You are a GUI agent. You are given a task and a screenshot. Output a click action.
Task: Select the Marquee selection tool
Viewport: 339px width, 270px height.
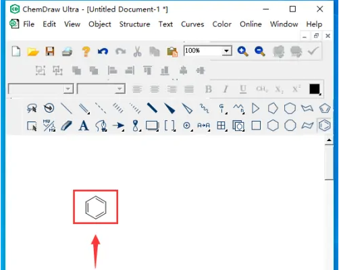32,126
